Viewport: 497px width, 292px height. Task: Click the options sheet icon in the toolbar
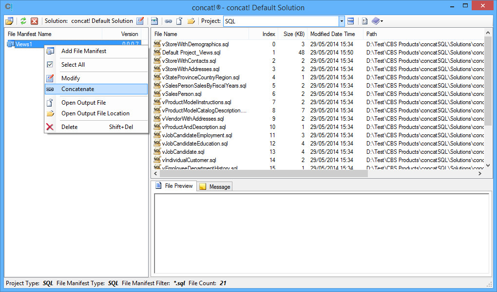365,21
